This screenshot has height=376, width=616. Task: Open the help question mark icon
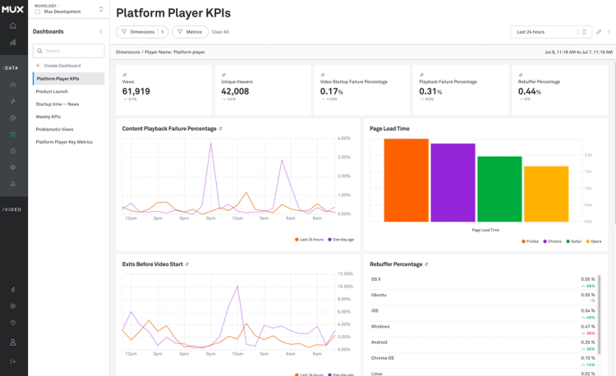[13, 323]
